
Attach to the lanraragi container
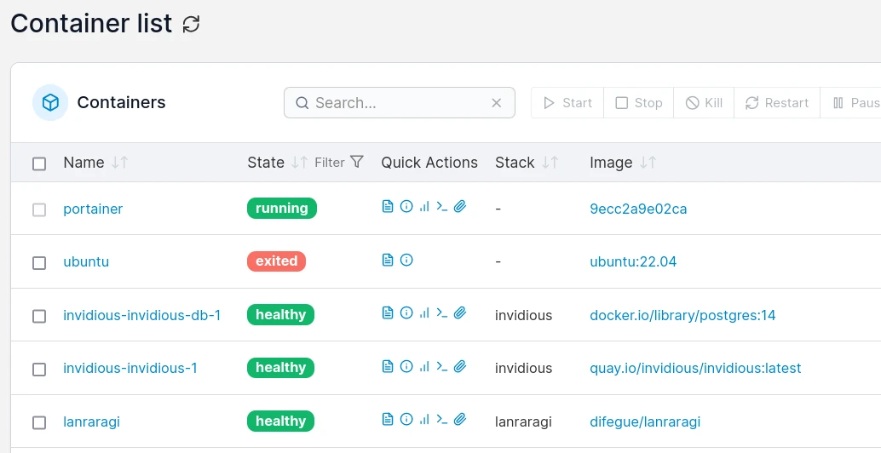(x=460, y=419)
